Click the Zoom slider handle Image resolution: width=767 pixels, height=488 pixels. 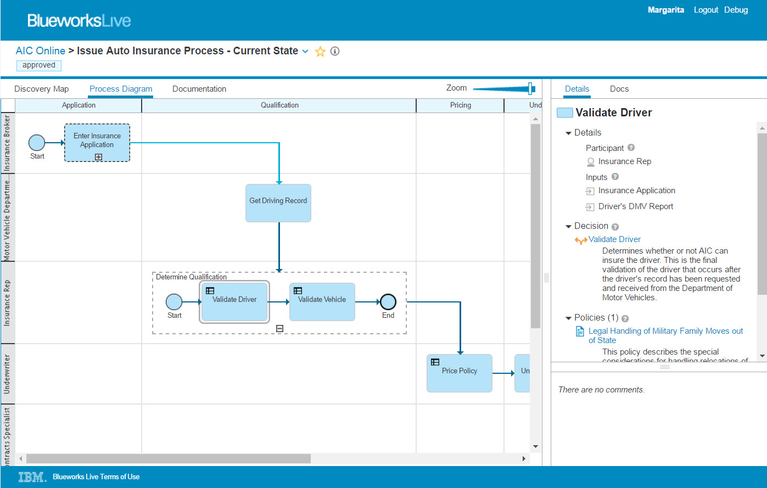531,88
